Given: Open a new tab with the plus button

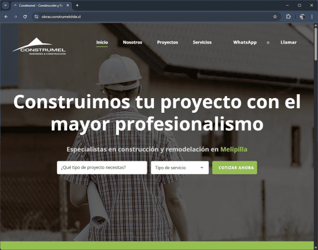Looking at the screenshot, I should (77, 6).
